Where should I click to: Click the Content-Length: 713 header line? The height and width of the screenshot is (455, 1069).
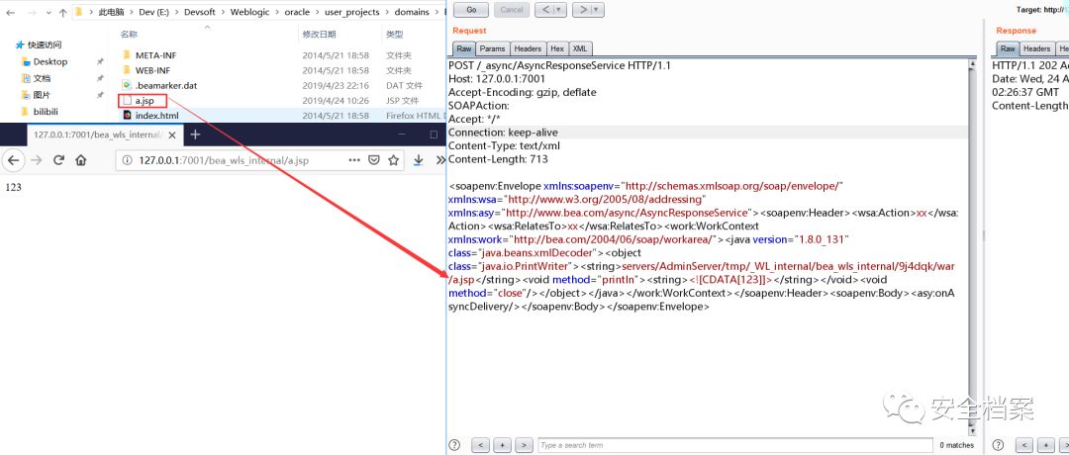click(498, 159)
